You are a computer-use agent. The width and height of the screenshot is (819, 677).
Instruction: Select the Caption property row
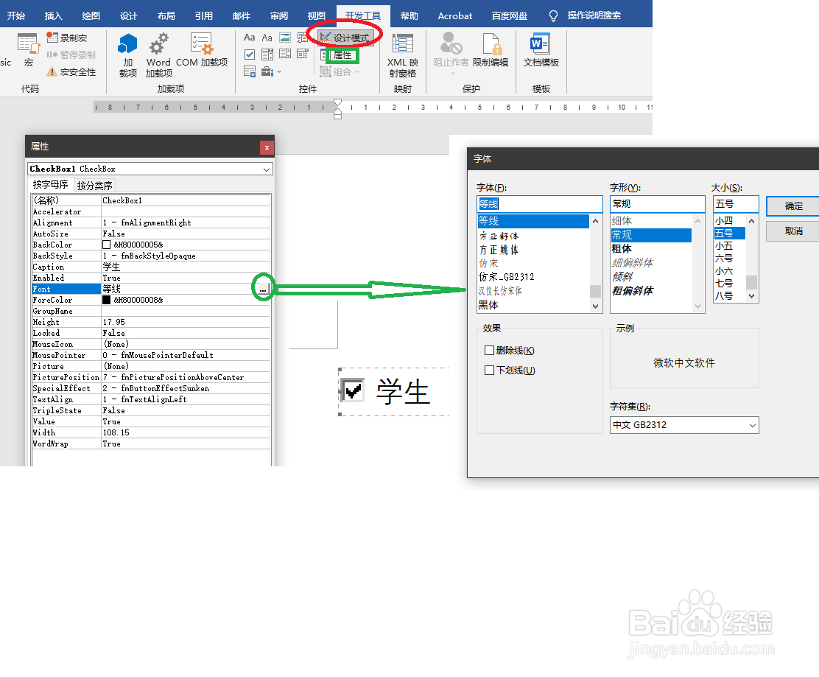click(x=150, y=267)
